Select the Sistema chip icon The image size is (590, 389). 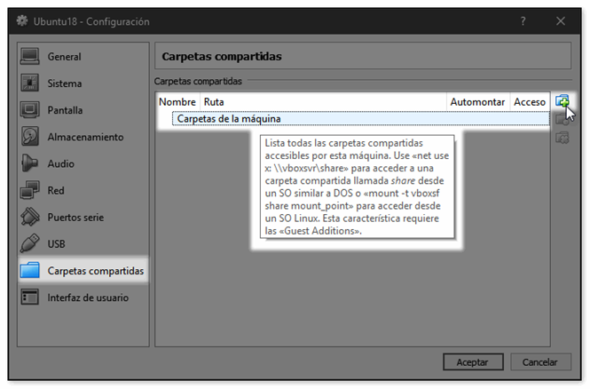click(30, 83)
